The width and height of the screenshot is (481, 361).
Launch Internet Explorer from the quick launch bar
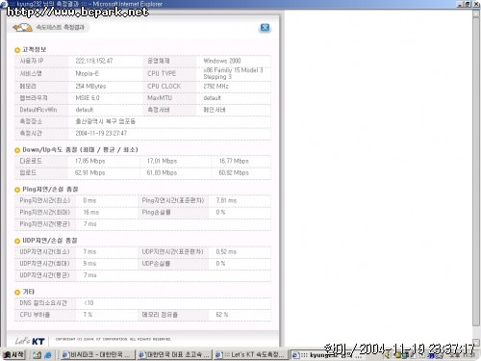[x=48, y=355]
